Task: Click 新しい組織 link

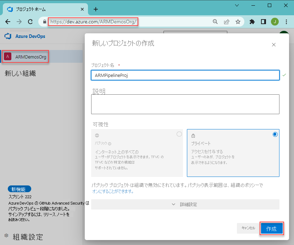Action: pyautogui.click(x=20, y=73)
